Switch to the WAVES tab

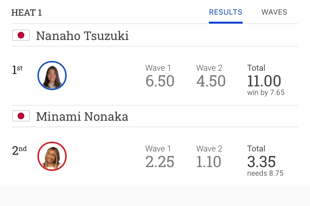coord(274,12)
